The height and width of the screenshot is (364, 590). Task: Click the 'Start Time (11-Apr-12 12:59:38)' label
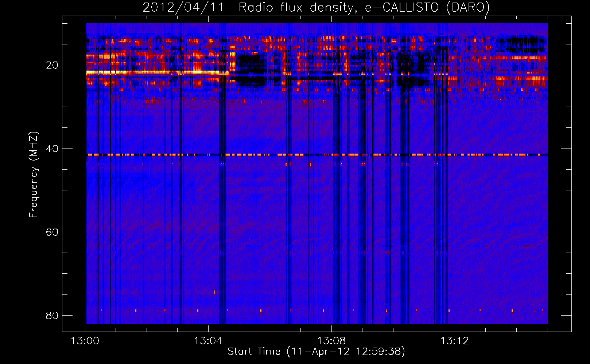coord(316,352)
